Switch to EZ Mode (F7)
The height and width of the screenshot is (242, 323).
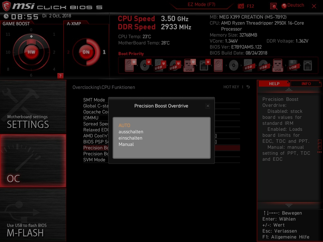(201, 5)
